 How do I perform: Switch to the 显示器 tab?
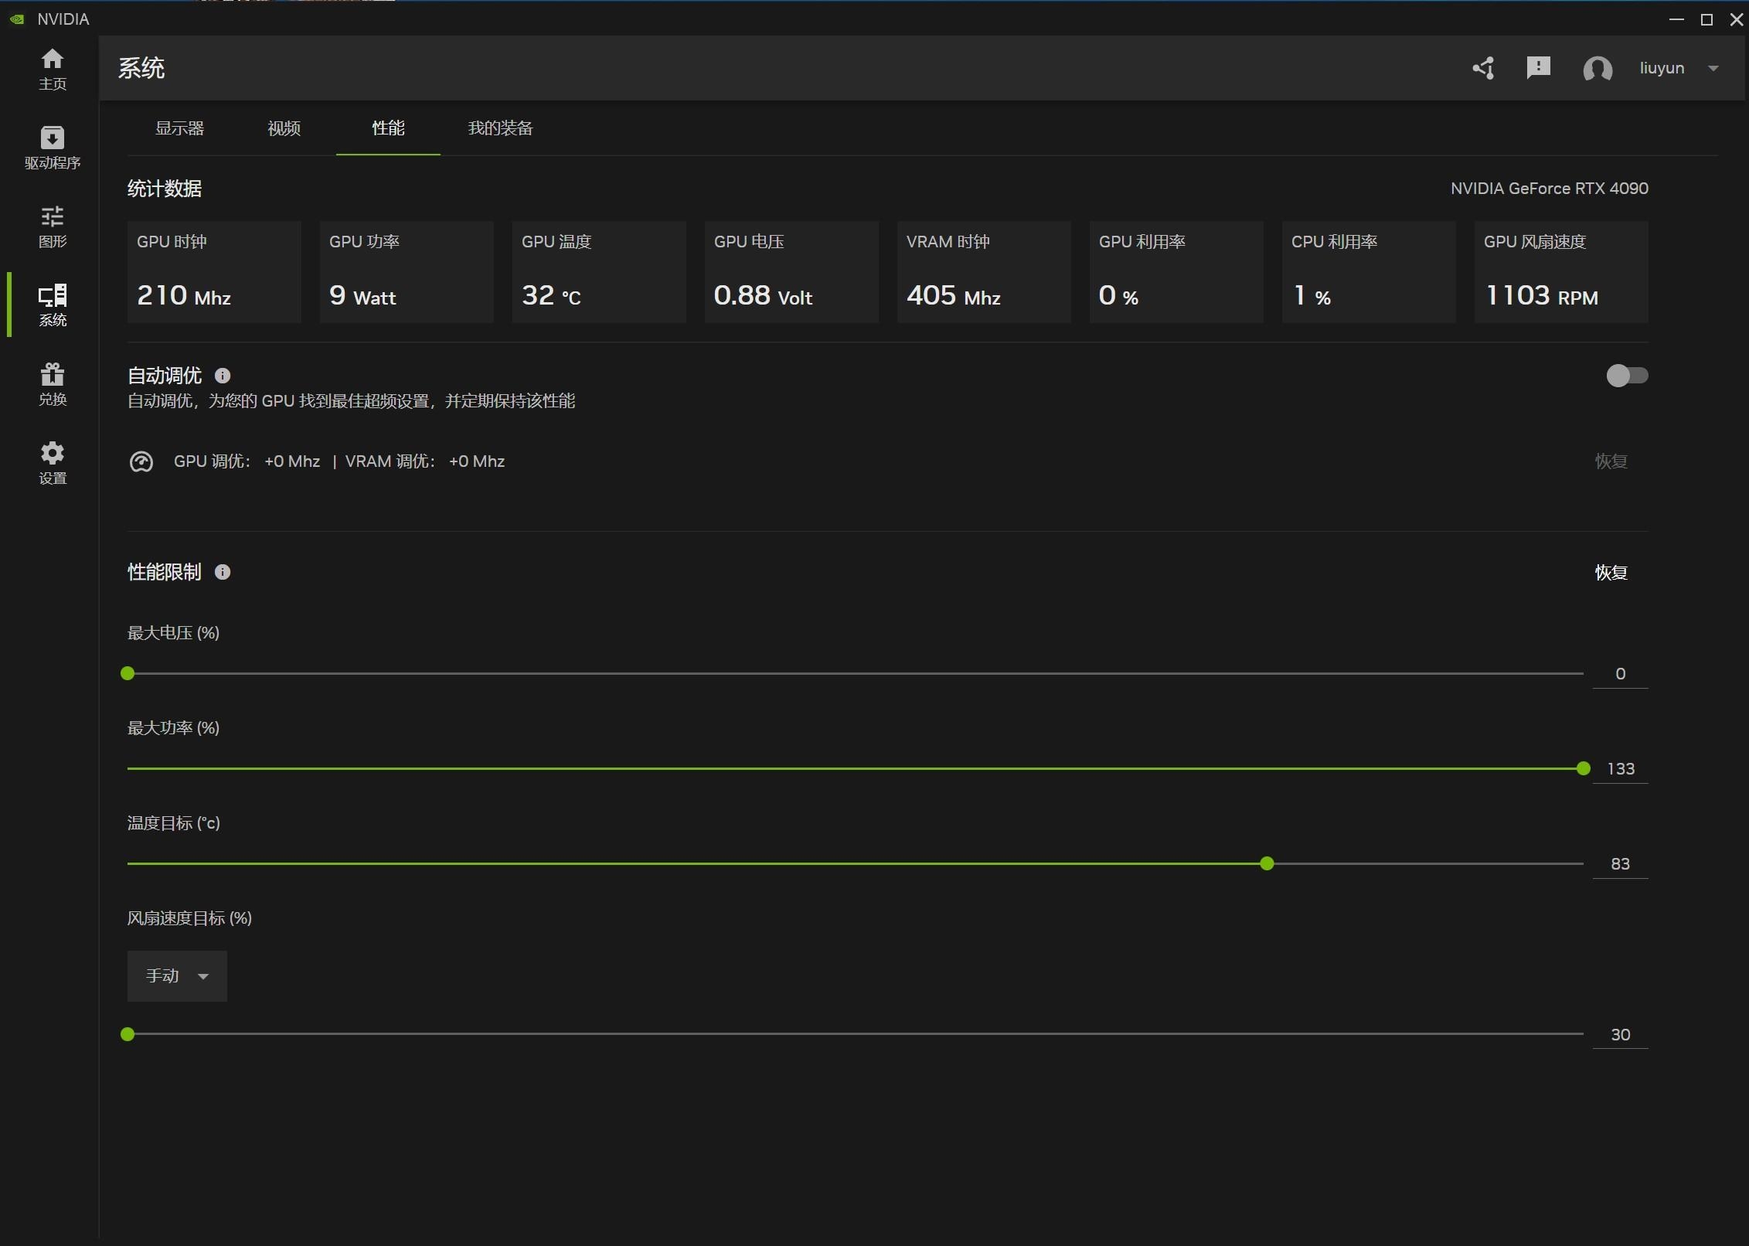180,128
